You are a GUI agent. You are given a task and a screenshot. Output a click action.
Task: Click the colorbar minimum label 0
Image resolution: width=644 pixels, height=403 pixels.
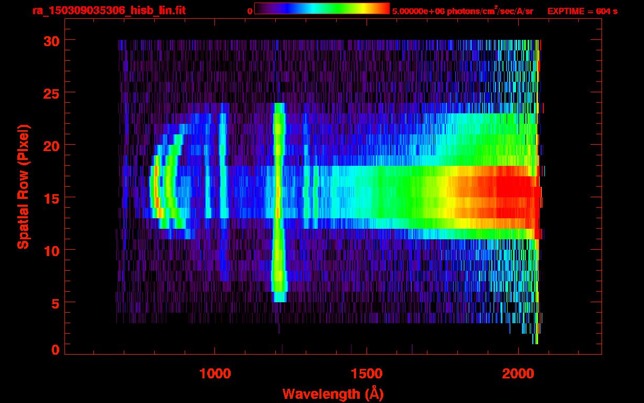[250, 11]
